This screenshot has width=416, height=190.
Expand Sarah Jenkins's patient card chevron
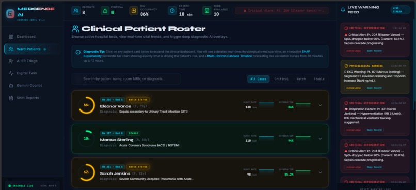320,172
